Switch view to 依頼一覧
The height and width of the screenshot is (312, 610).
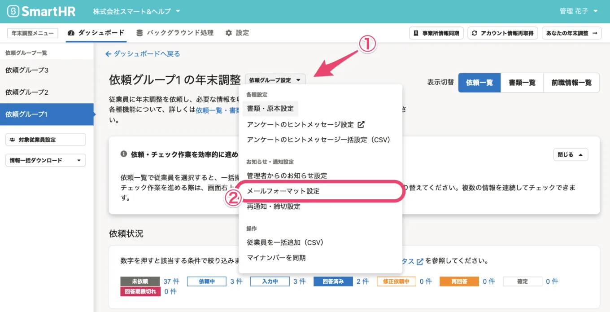[479, 83]
